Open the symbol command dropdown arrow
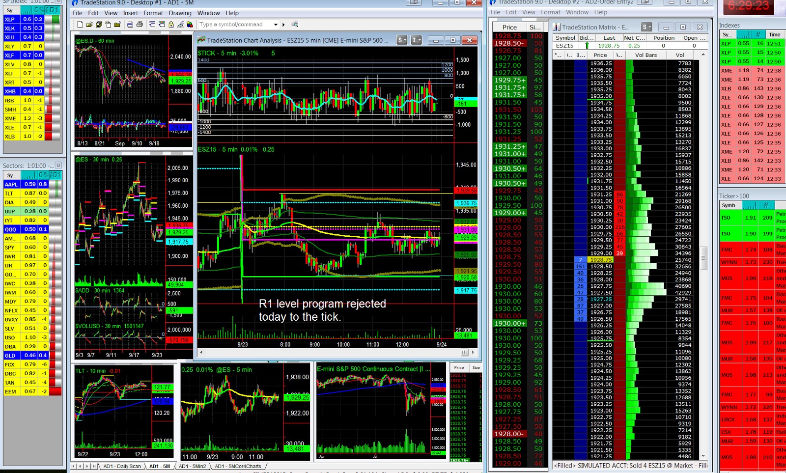The height and width of the screenshot is (473, 786). pos(276,24)
